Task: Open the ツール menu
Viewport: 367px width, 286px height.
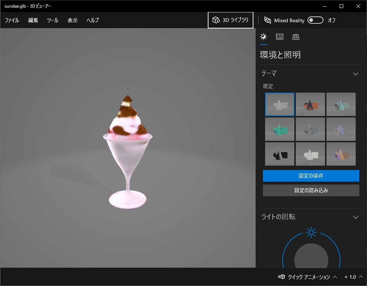Action: coord(53,20)
